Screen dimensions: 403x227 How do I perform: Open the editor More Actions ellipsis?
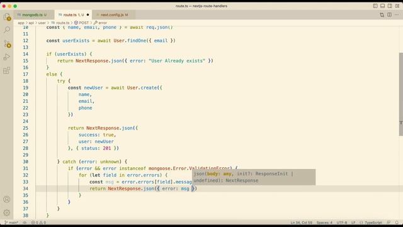tap(397, 15)
